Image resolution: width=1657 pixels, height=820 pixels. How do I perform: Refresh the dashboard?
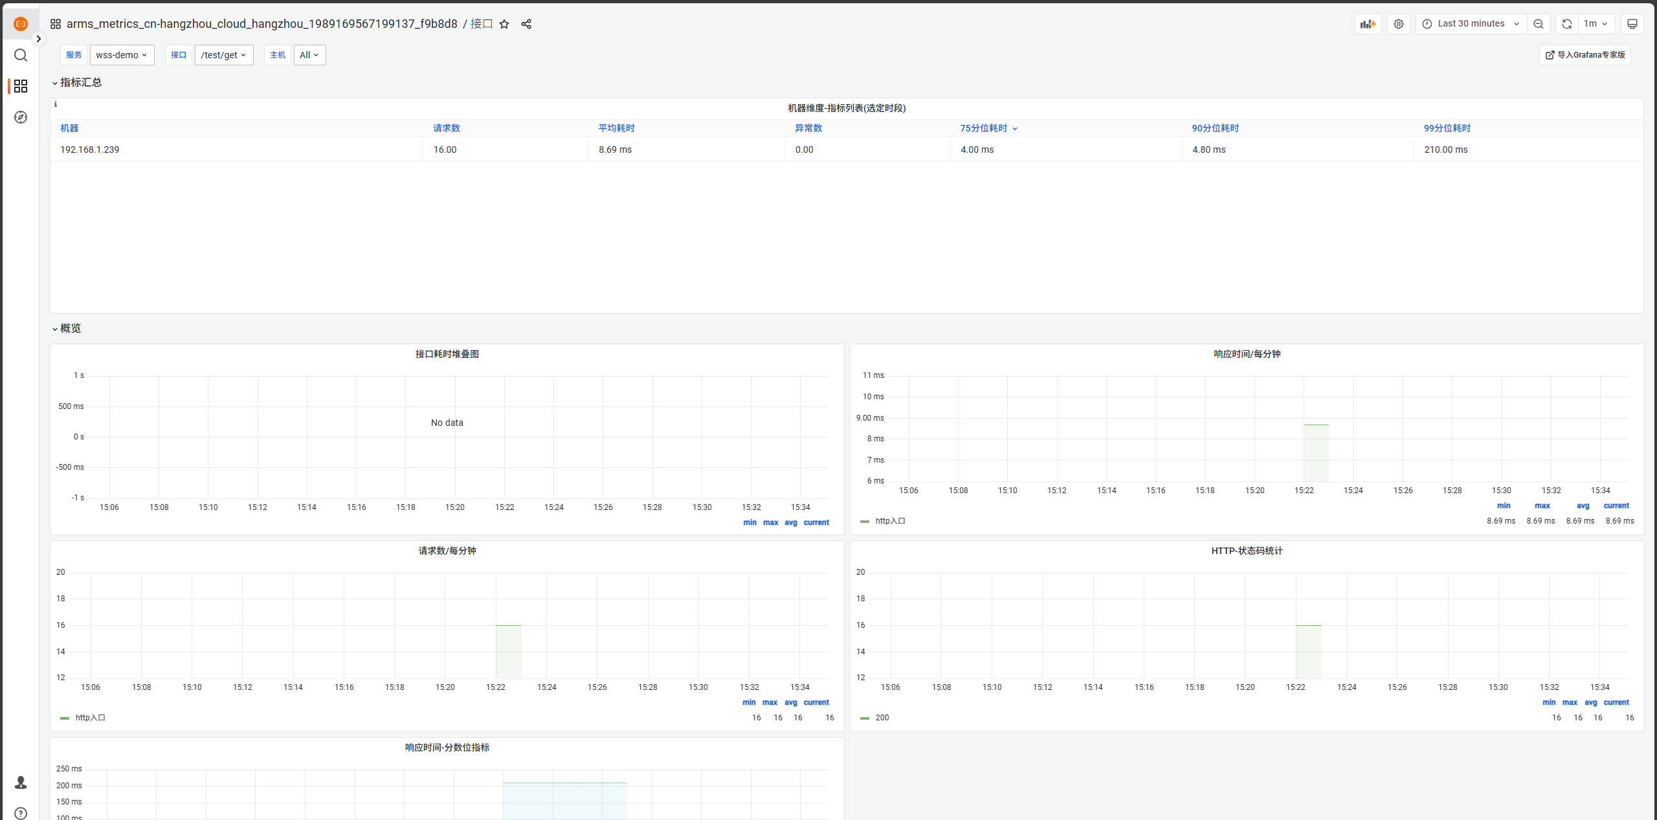click(1566, 24)
